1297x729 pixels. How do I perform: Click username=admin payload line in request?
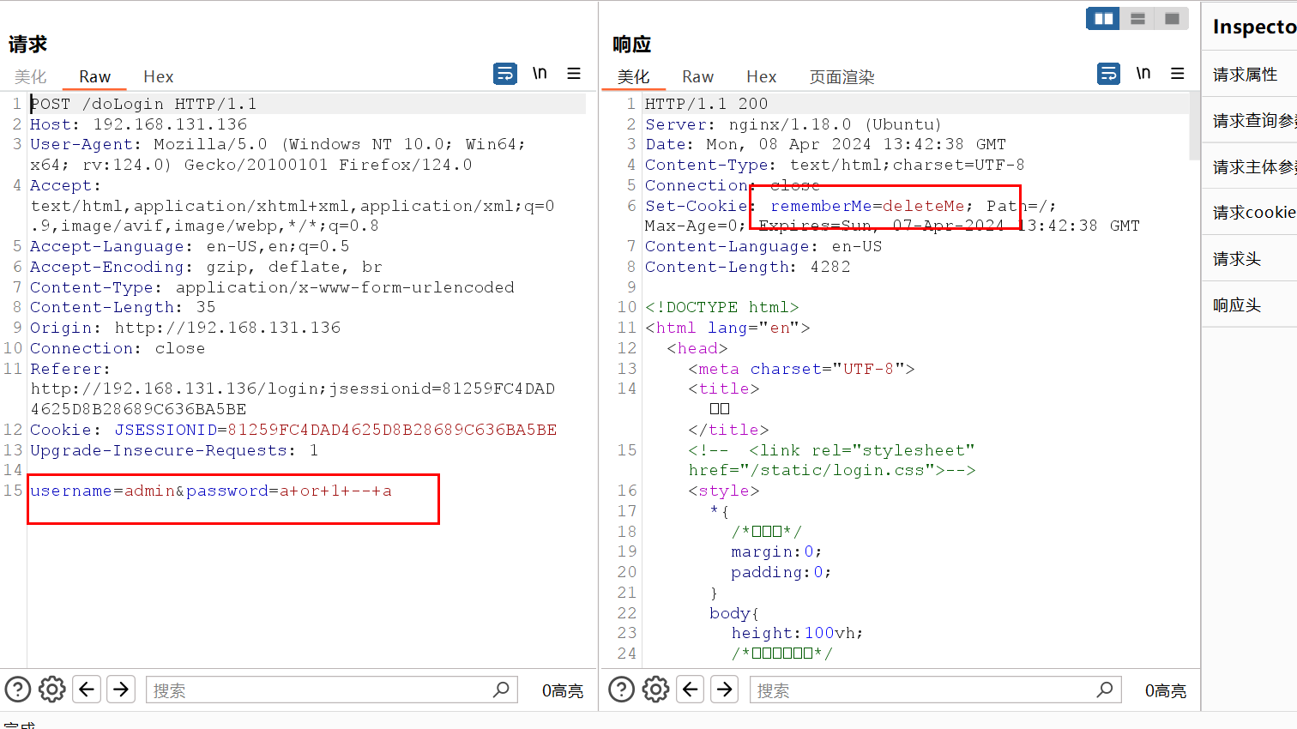(211, 491)
